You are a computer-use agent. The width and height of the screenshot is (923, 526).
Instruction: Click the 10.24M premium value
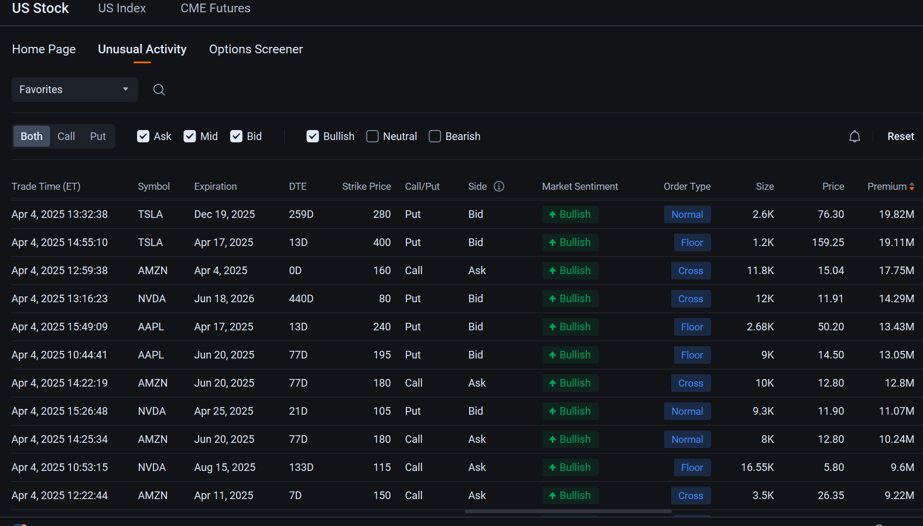pyautogui.click(x=896, y=439)
